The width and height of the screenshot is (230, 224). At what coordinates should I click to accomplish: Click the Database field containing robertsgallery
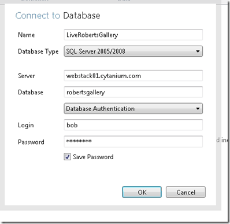(133, 92)
